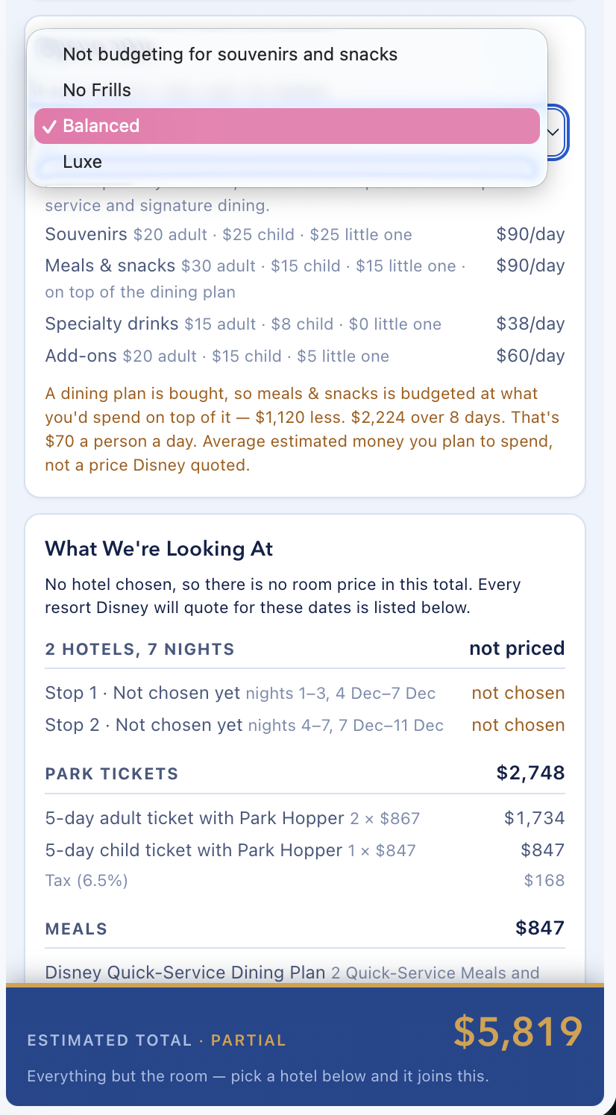
Task: Choose the No Frills option
Action: coord(287,90)
